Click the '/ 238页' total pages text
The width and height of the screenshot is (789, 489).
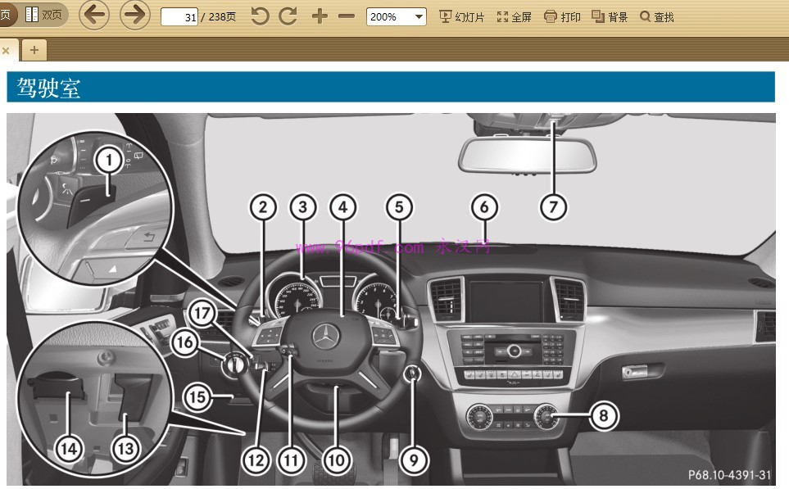click(x=219, y=17)
